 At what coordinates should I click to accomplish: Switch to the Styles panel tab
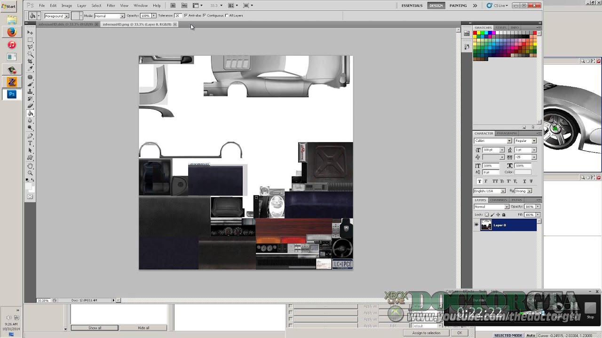(x=501, y=28)
